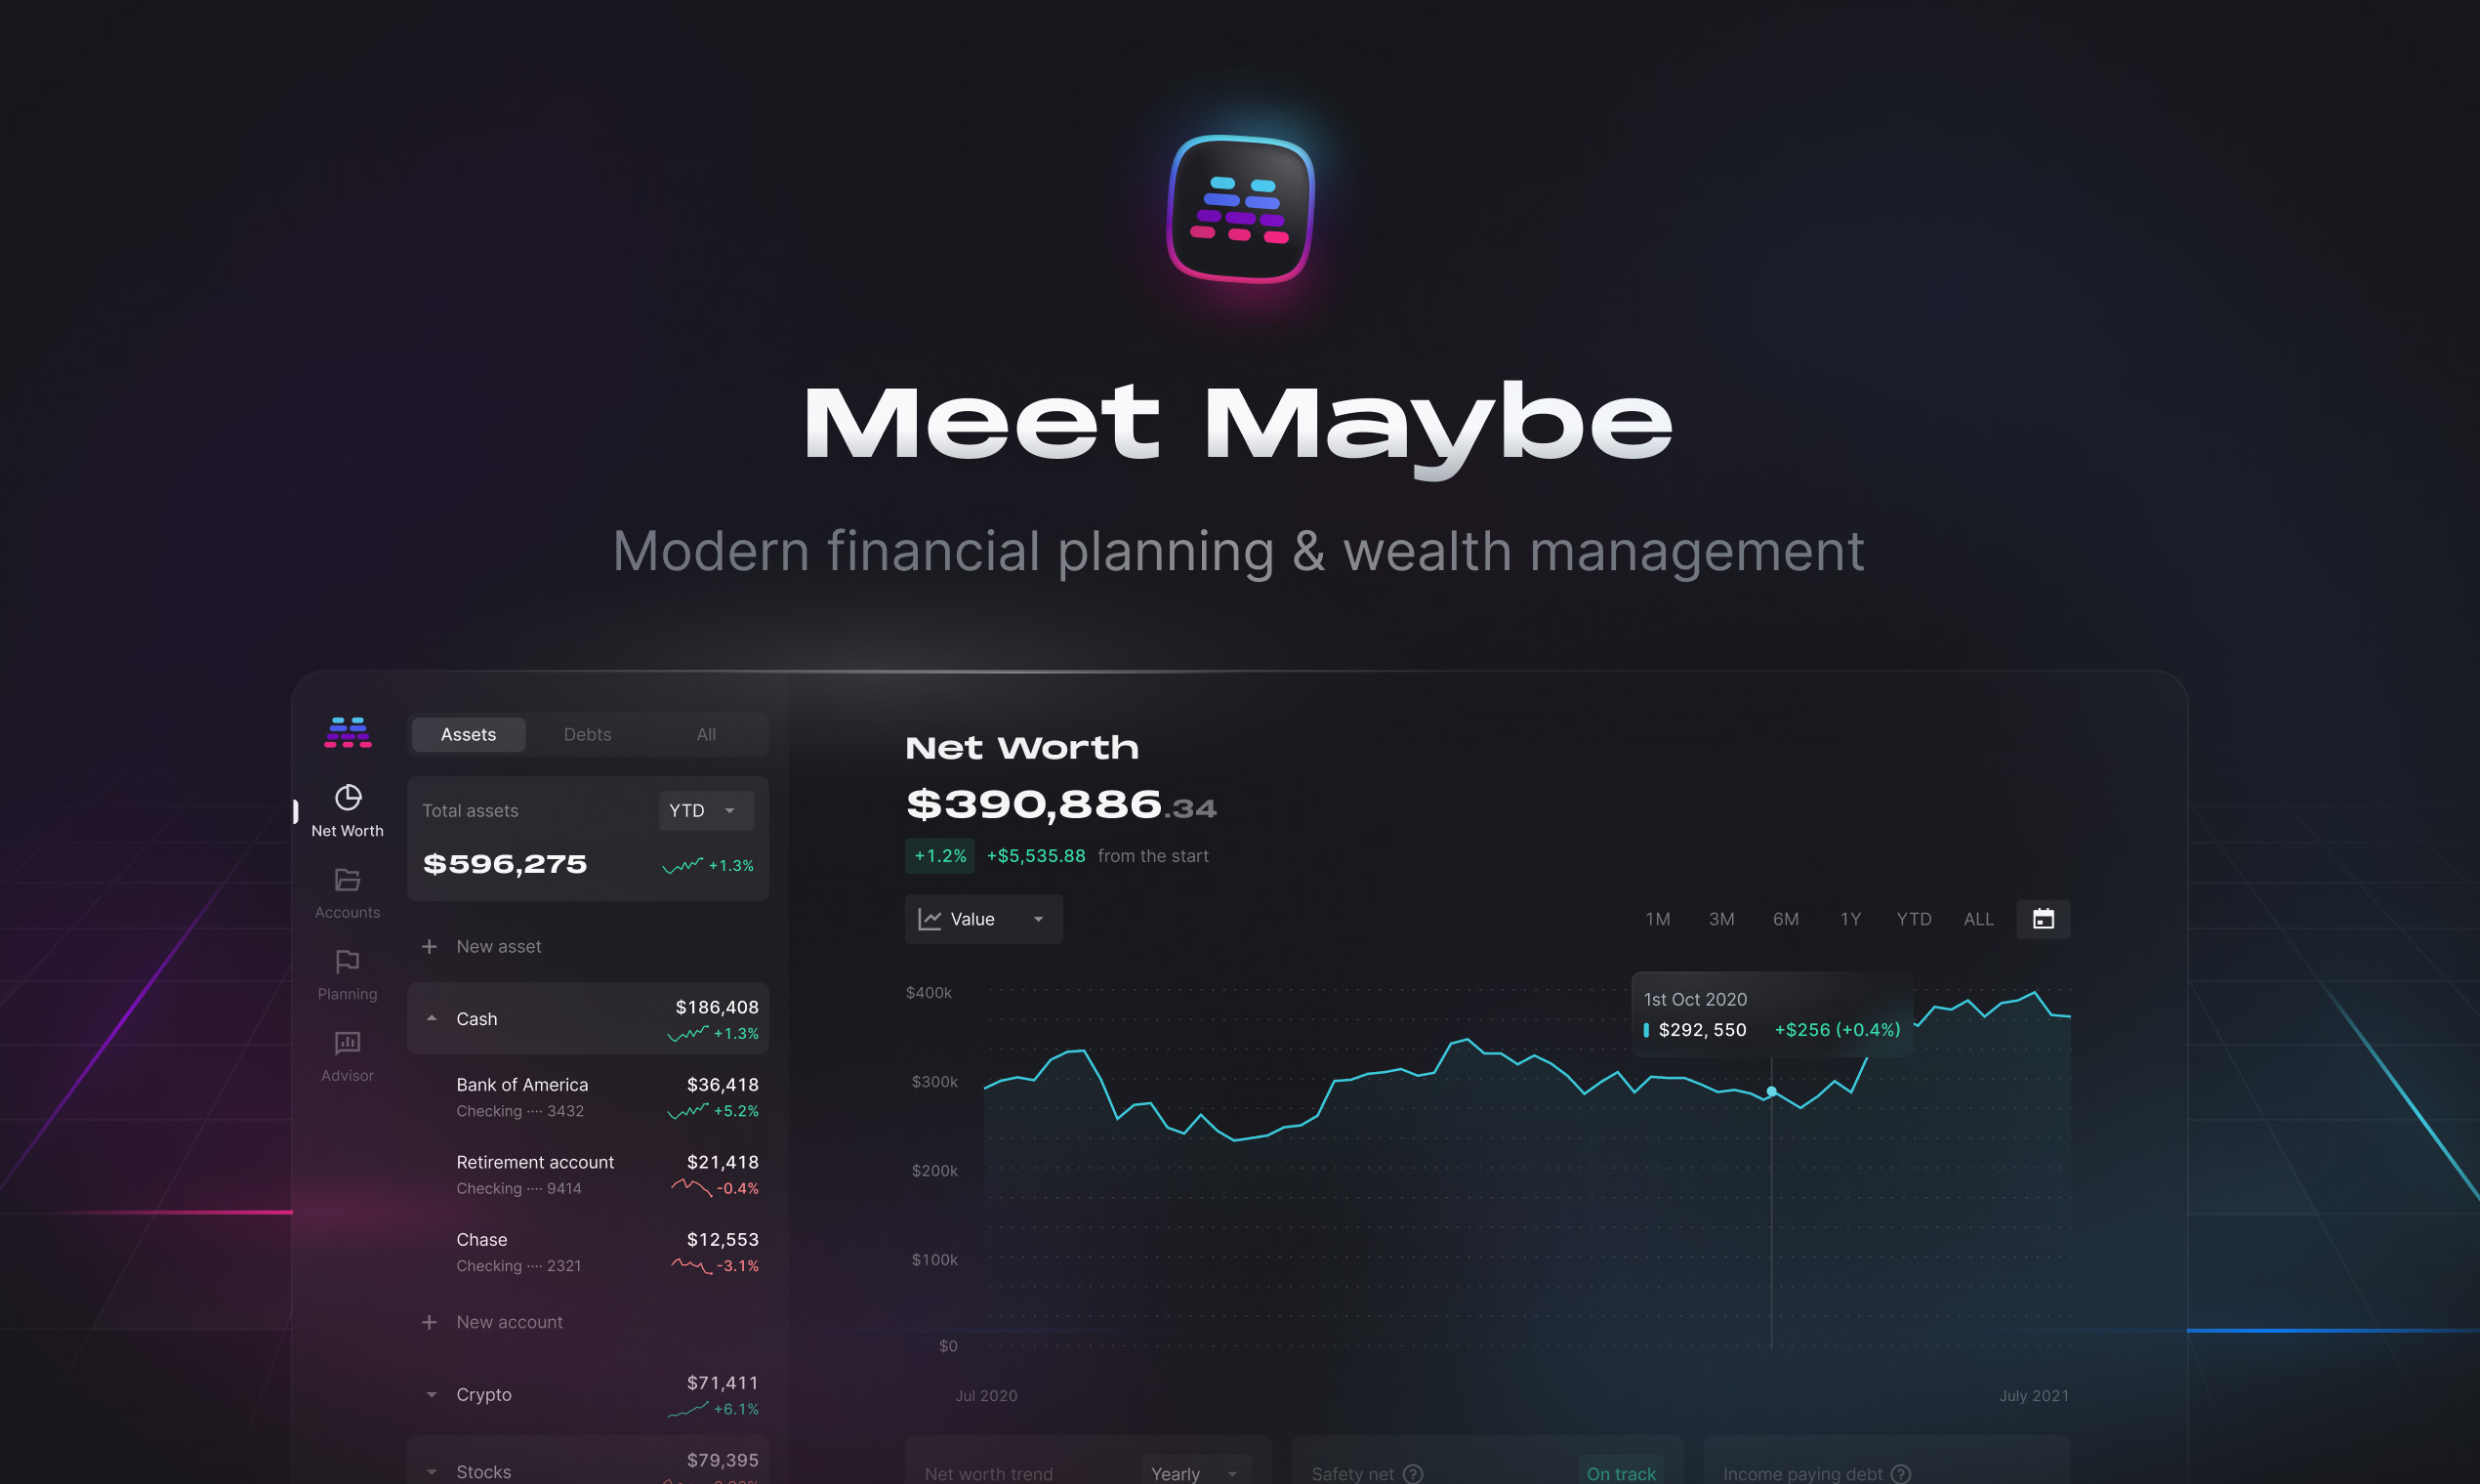Select the 1Y time range filter
The image size is (2480, 1484).
[1847, 919]
